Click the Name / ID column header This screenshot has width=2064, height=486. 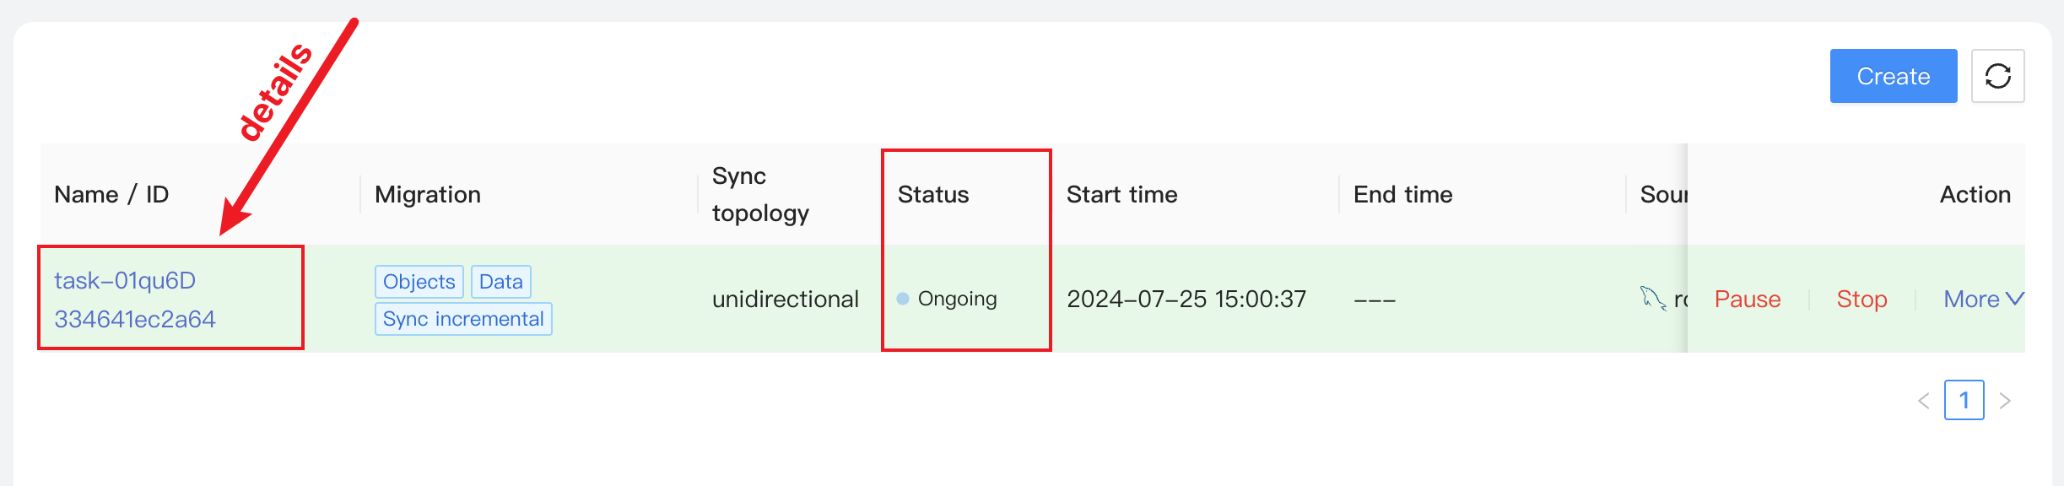click(111, 194)
